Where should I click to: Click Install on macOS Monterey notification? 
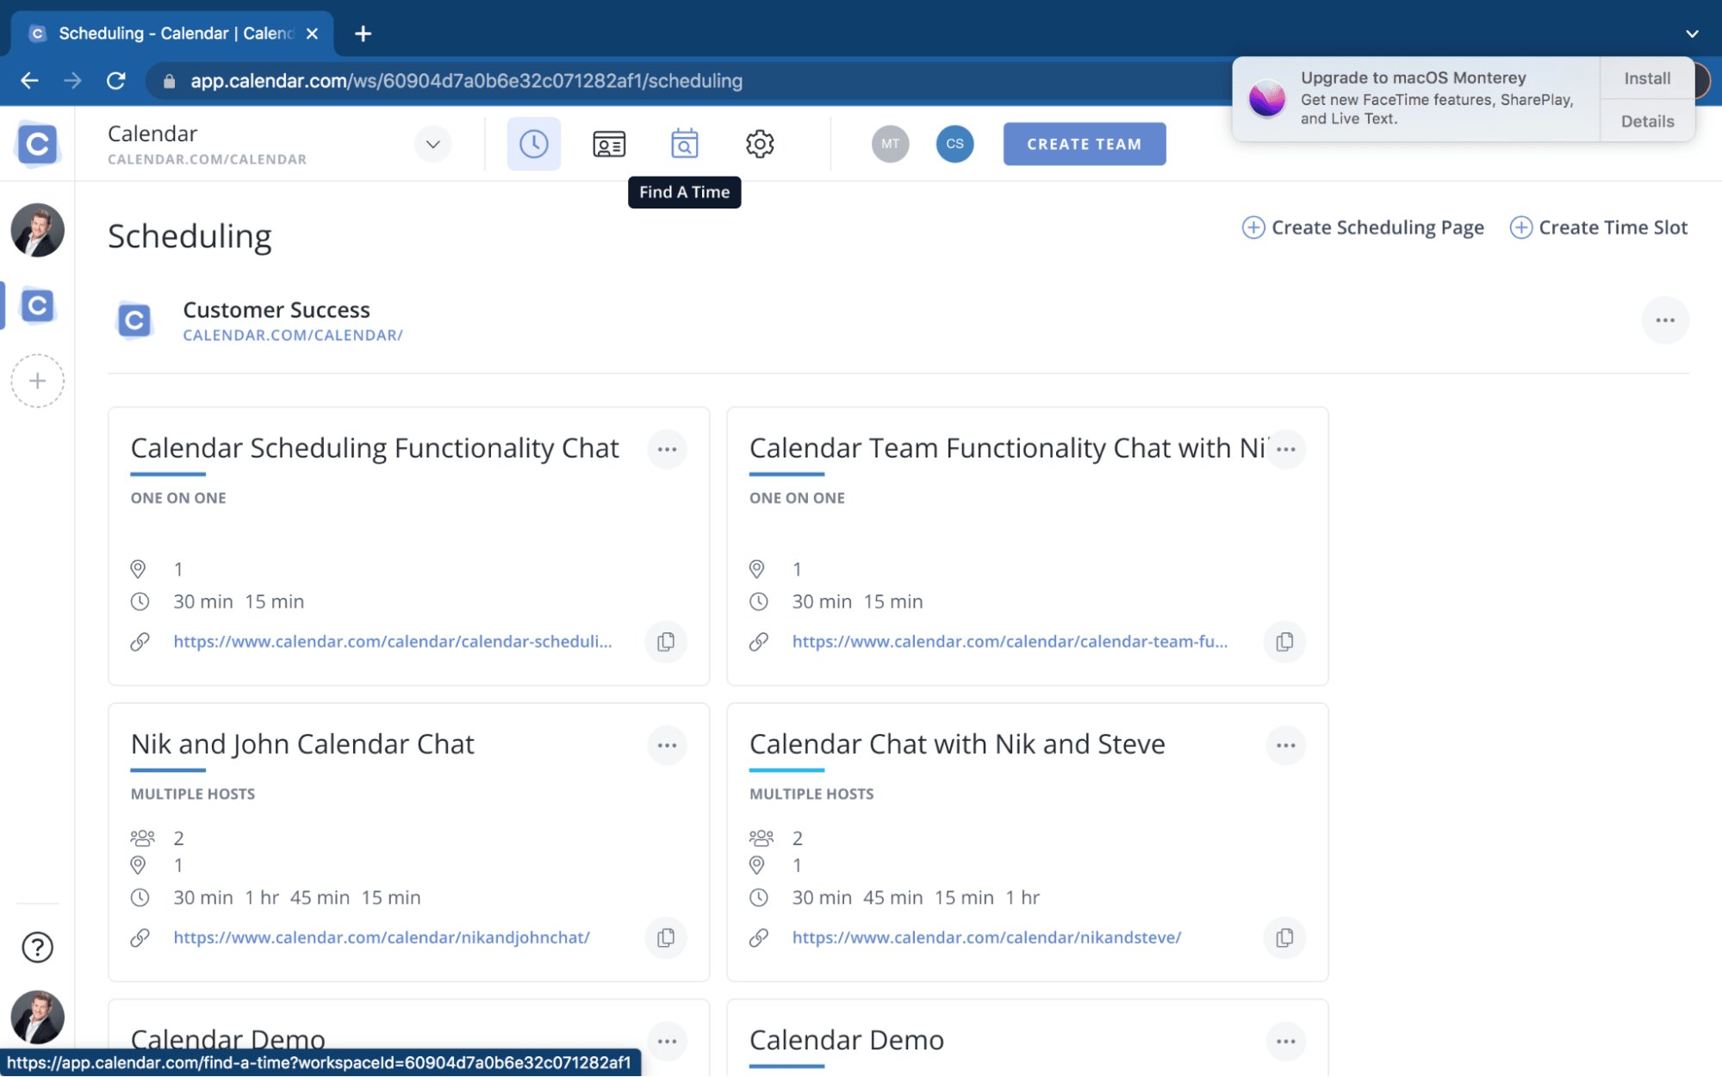coord(1647,78)
